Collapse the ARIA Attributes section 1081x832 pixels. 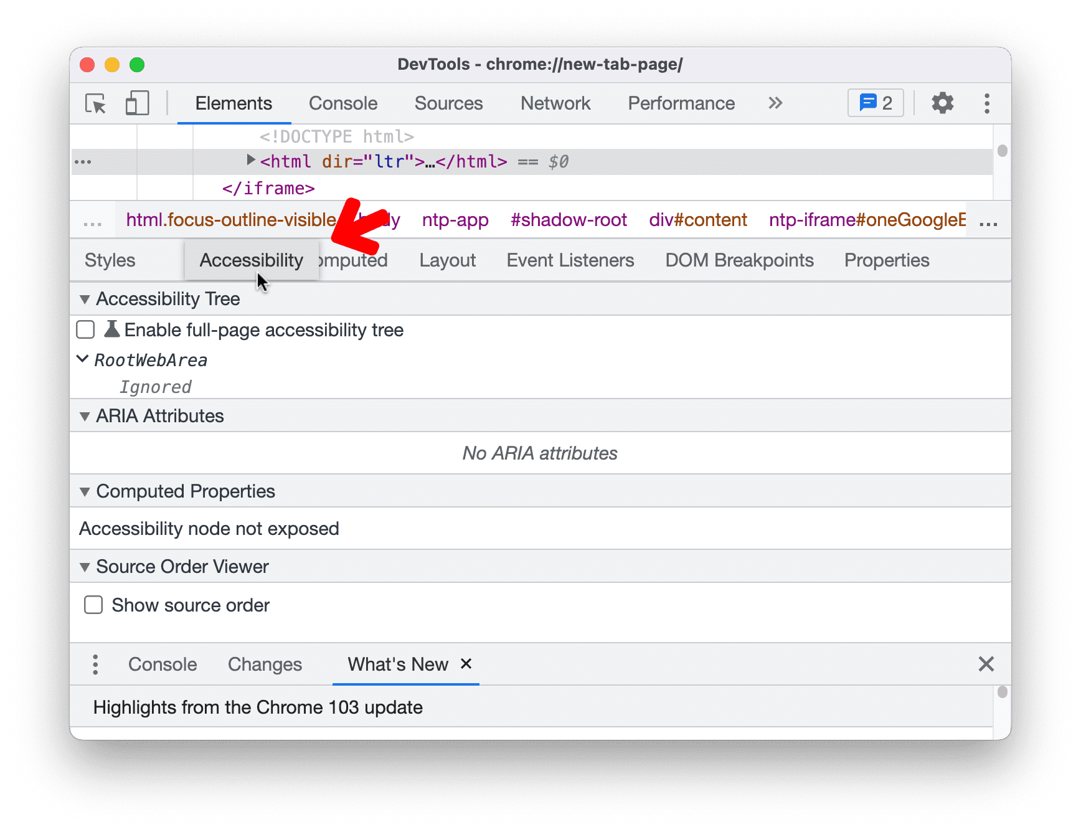click(85, 415)
